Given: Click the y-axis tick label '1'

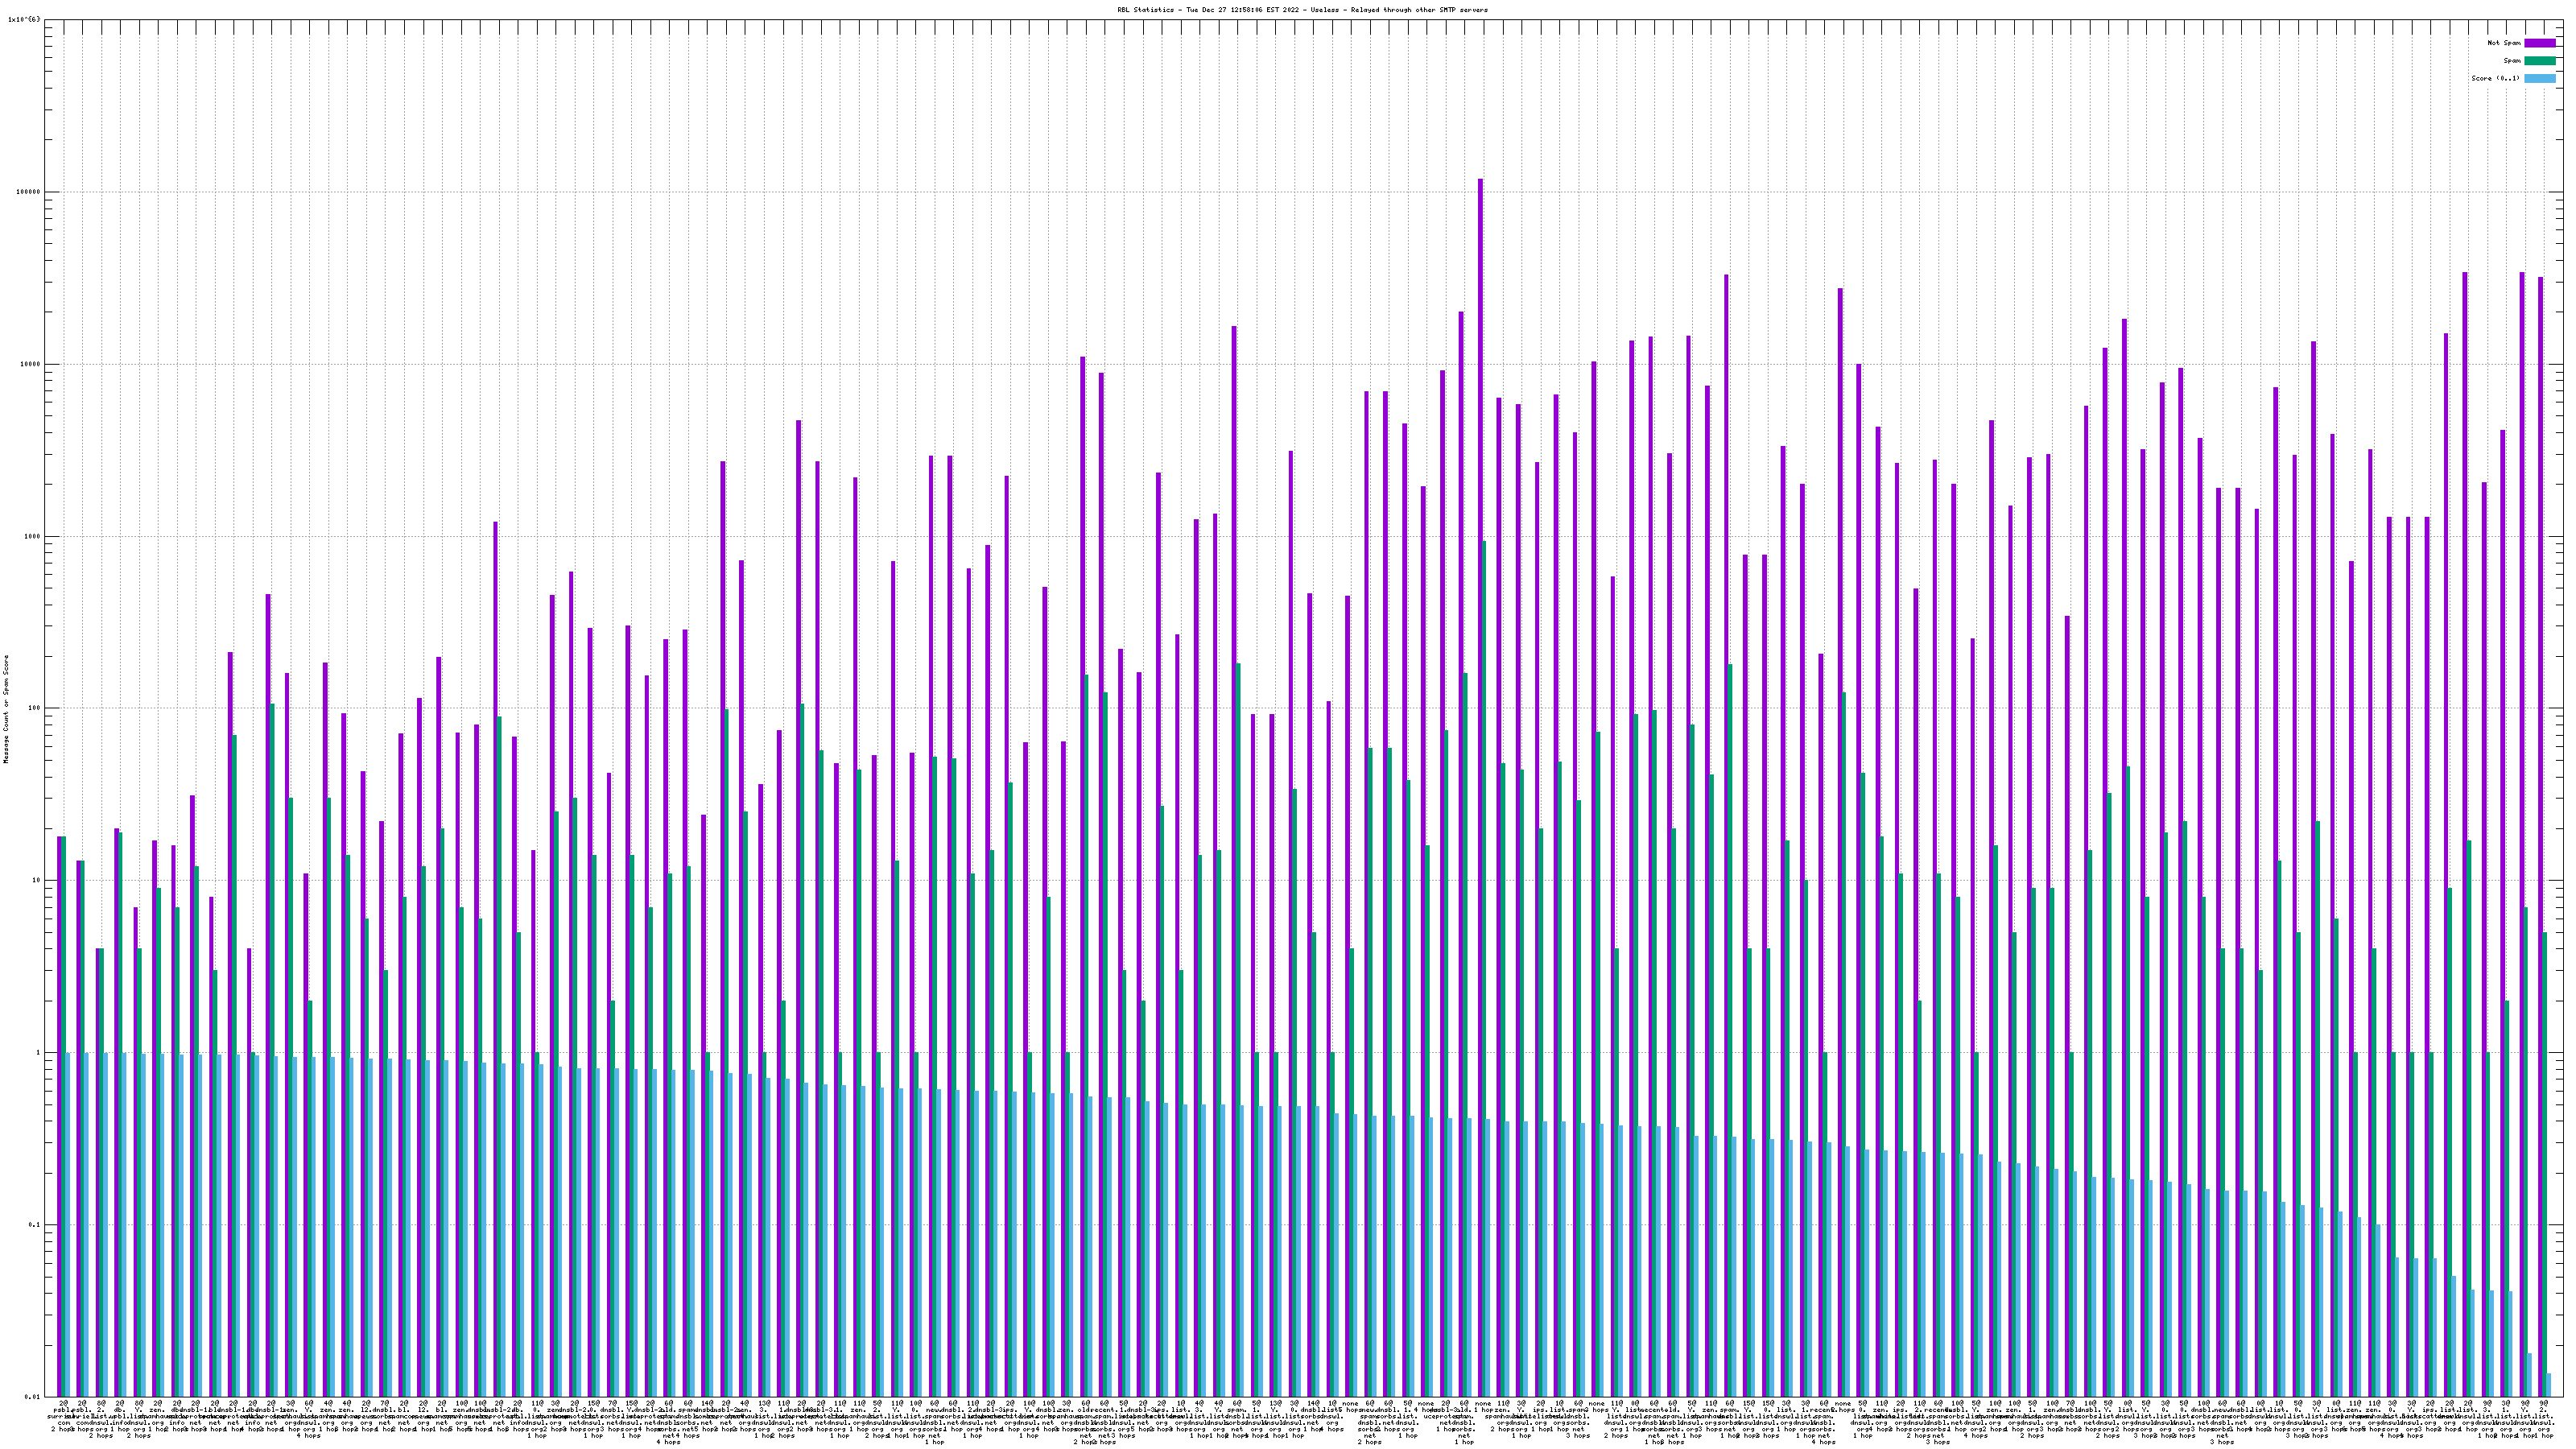Looking at the screenshot, I should [36, 1053].
